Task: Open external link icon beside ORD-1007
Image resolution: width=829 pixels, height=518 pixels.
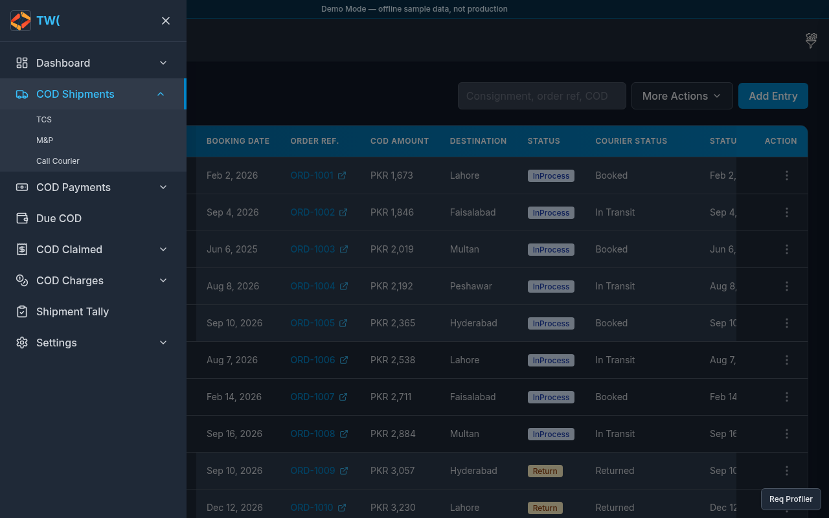Action: (343, 397)
